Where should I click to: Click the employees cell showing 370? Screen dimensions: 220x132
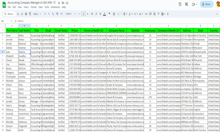[150, 97]
